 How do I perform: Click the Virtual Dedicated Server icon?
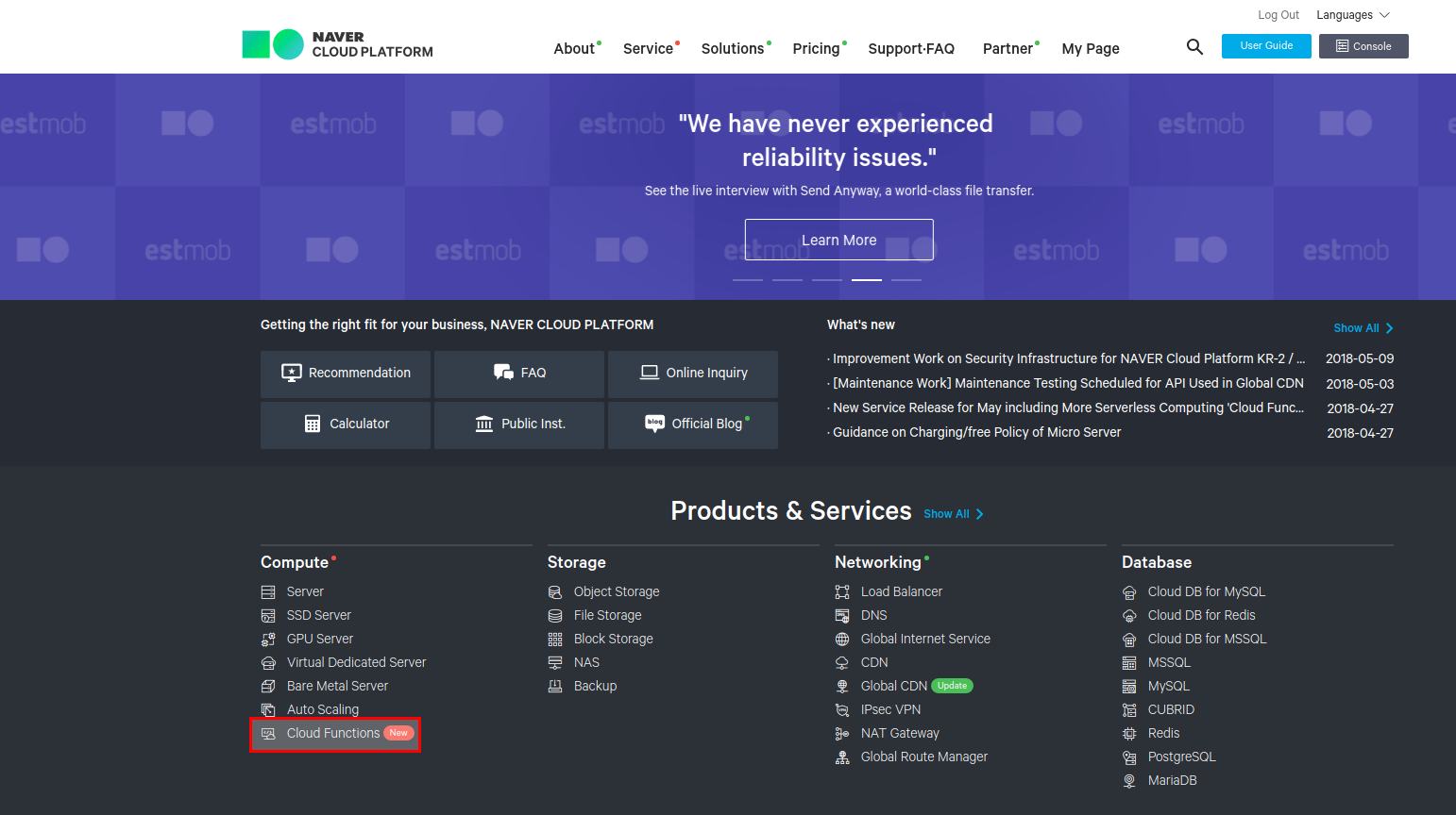pos(268,662)
